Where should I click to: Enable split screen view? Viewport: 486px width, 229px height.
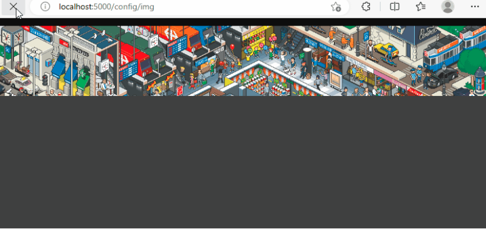[395, 7]
